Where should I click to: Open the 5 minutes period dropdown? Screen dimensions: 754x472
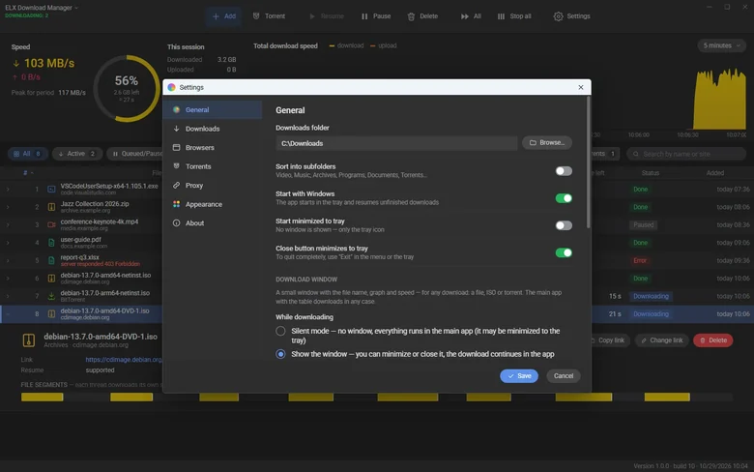click(721, 45)
